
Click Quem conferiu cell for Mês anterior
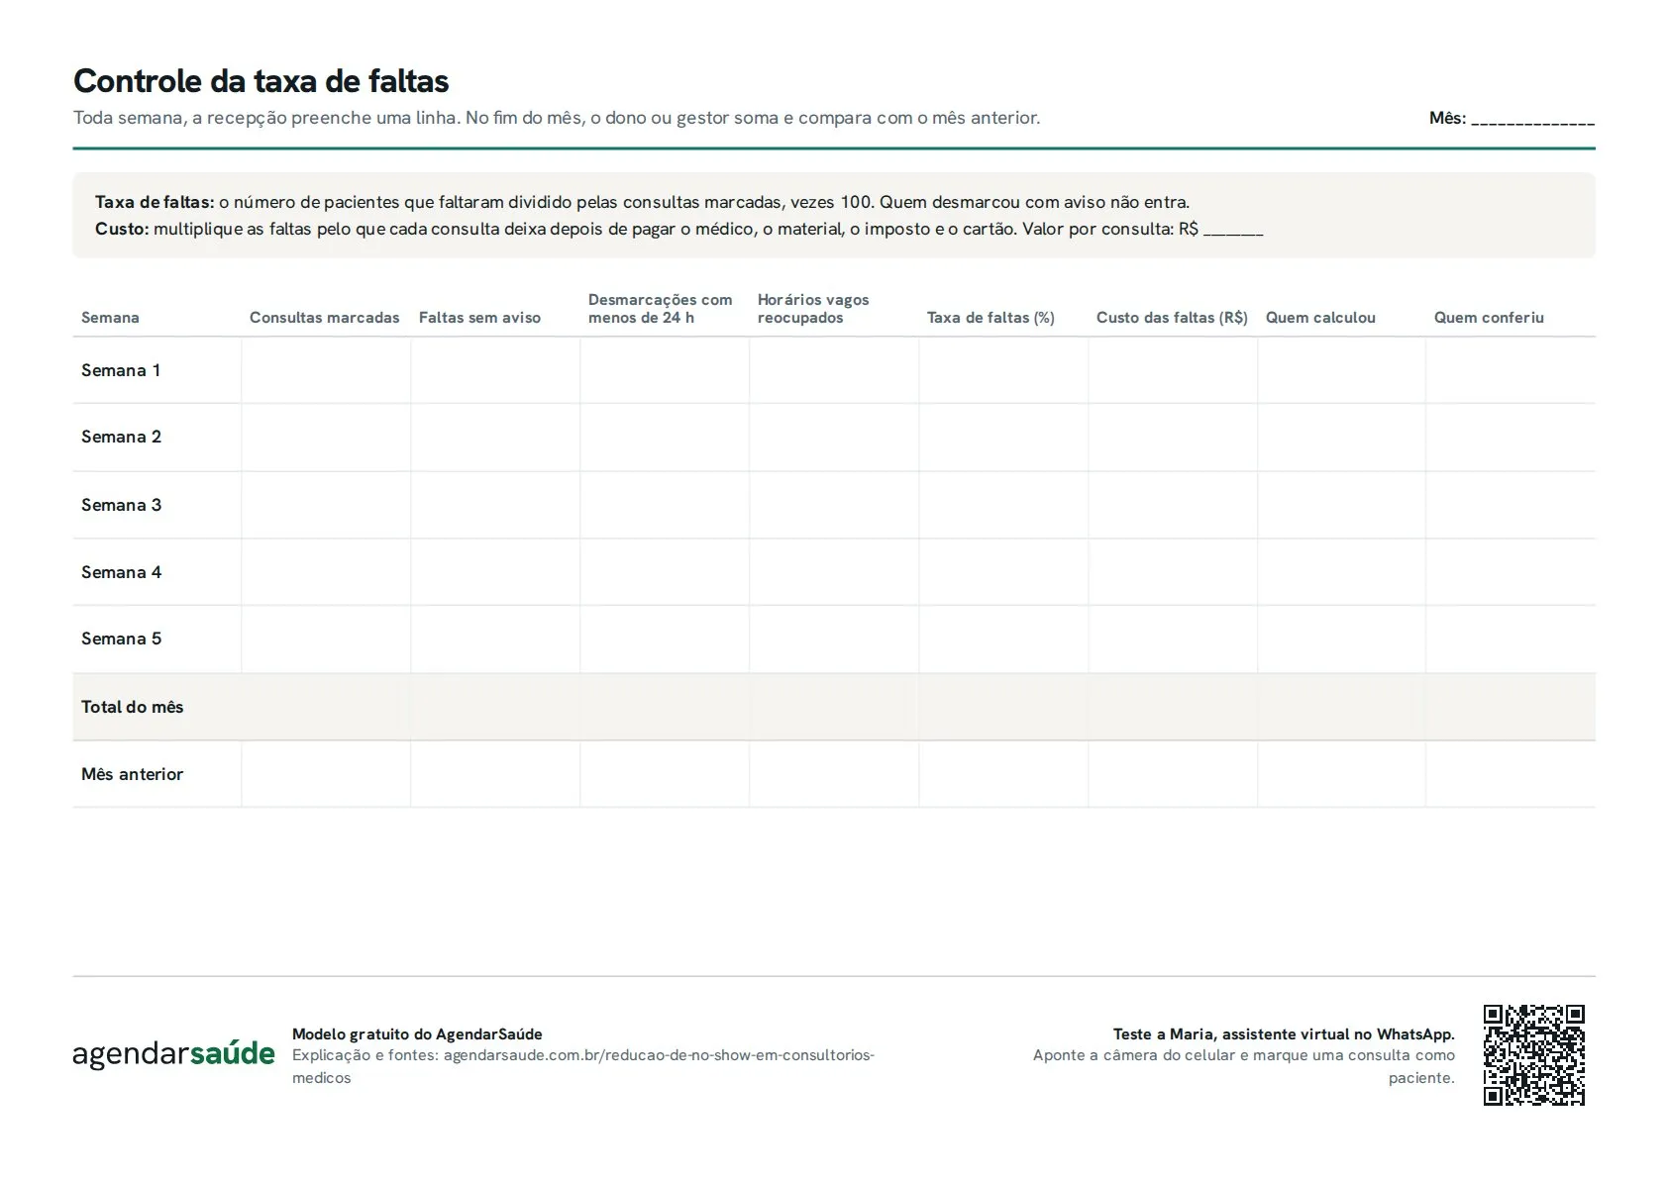point(1511,774)
